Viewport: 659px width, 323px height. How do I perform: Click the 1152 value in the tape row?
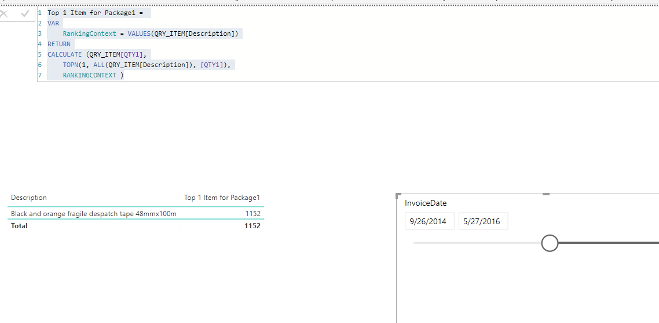[253, 214]
